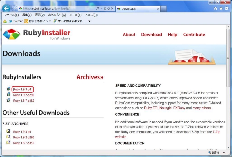Click the browser forward arrow button
The image size is (232, 157).
pos(14,8)
